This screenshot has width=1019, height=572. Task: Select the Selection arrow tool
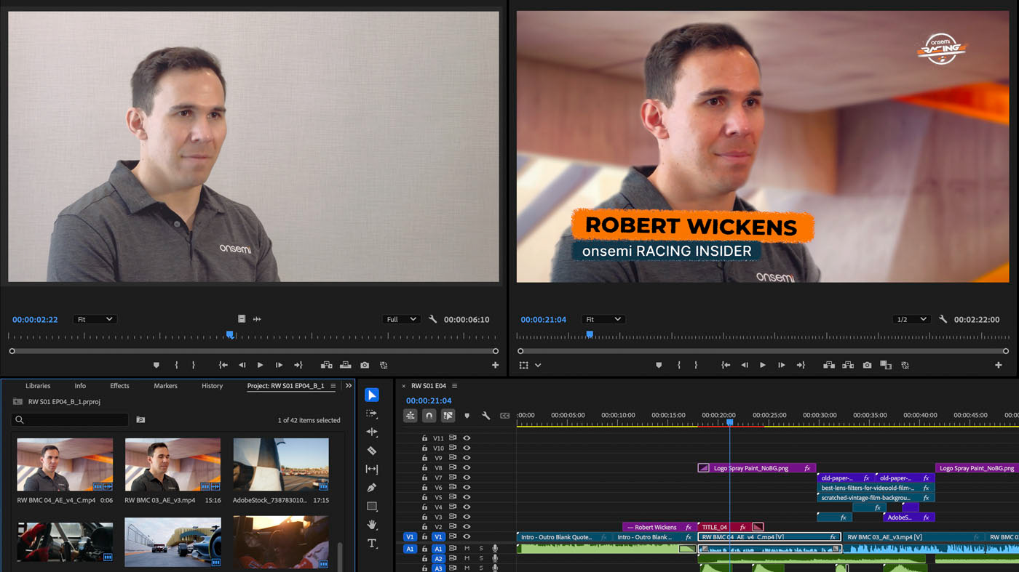(x=372, y=395)
